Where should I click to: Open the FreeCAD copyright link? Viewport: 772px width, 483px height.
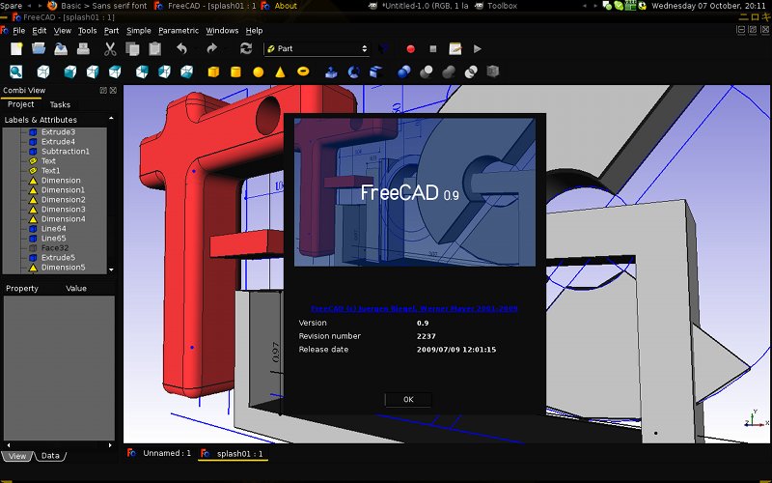tap(414, 309)
